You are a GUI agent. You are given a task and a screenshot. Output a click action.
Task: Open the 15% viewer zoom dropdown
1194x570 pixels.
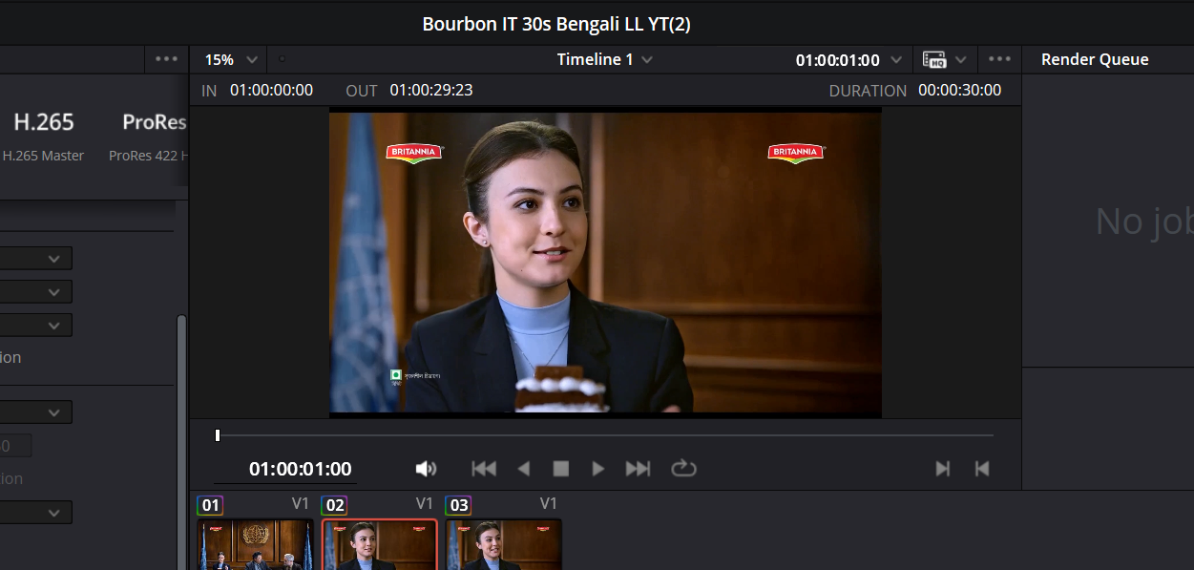point(231,60)
